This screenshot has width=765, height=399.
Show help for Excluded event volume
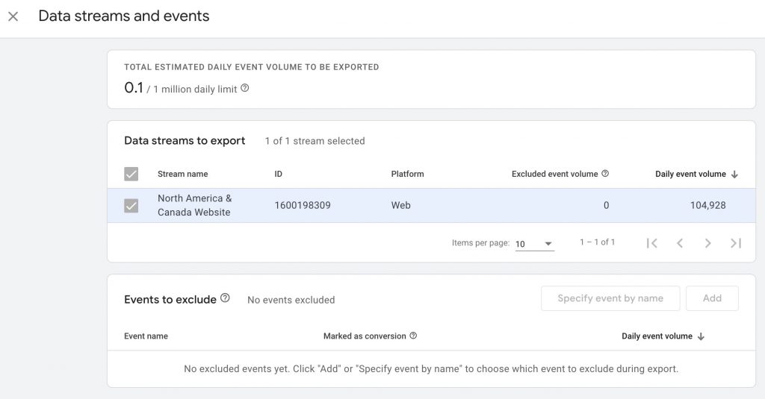[x=605, y=174]
